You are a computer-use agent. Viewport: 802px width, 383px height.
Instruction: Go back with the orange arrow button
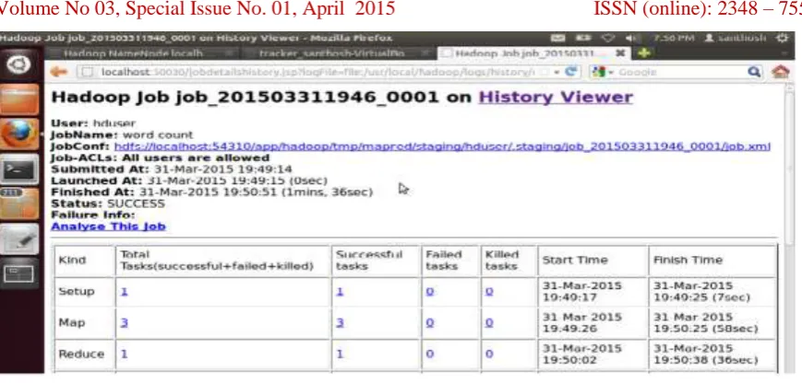[59, 72]
